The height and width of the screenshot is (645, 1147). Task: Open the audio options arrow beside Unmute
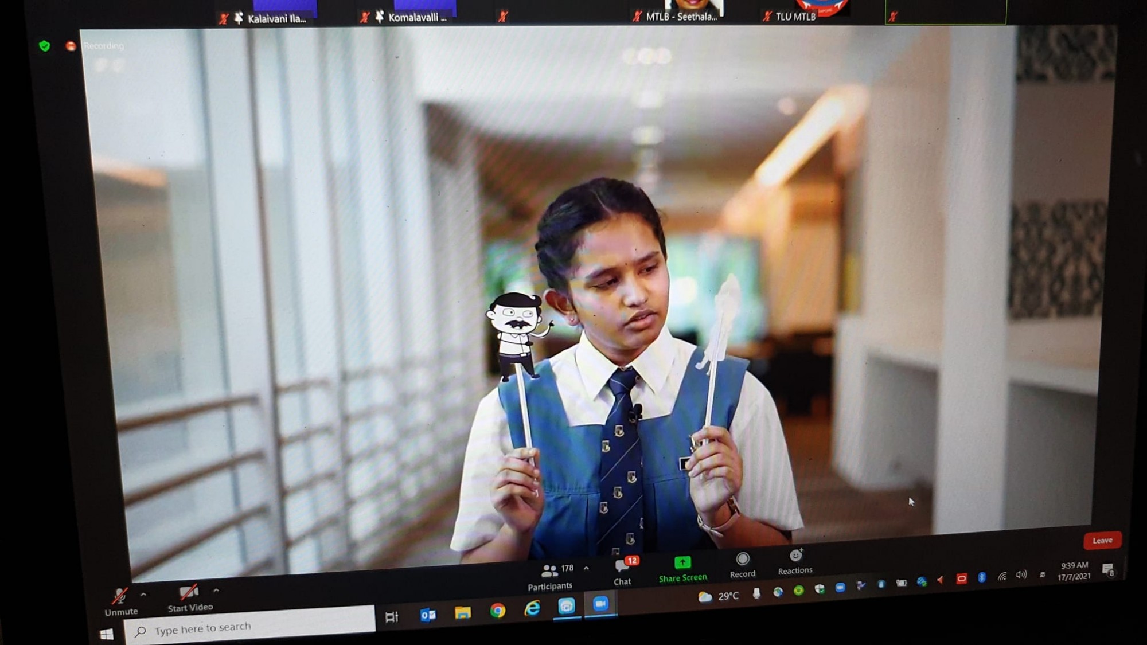(143, 595)
